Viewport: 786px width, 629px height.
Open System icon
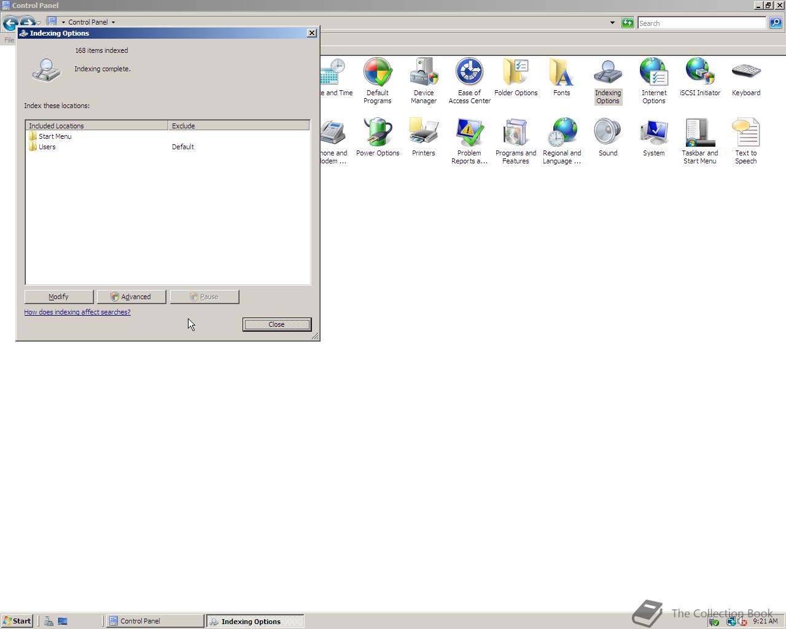click(x=653, y=137)
